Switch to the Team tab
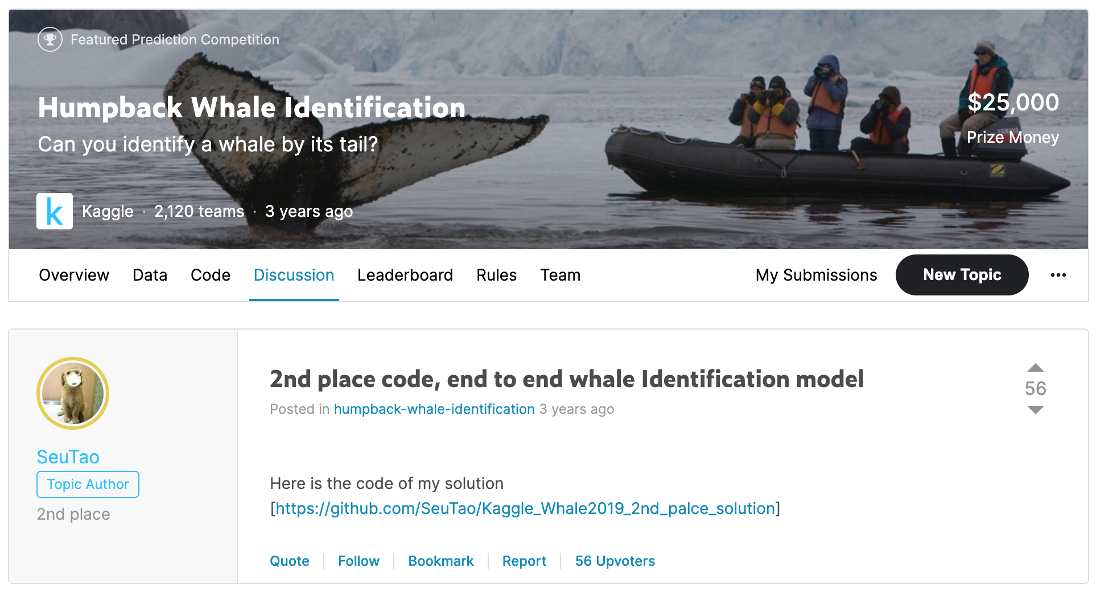Image resolution: width=1096 pixels, height=592 pixels. 560,276
